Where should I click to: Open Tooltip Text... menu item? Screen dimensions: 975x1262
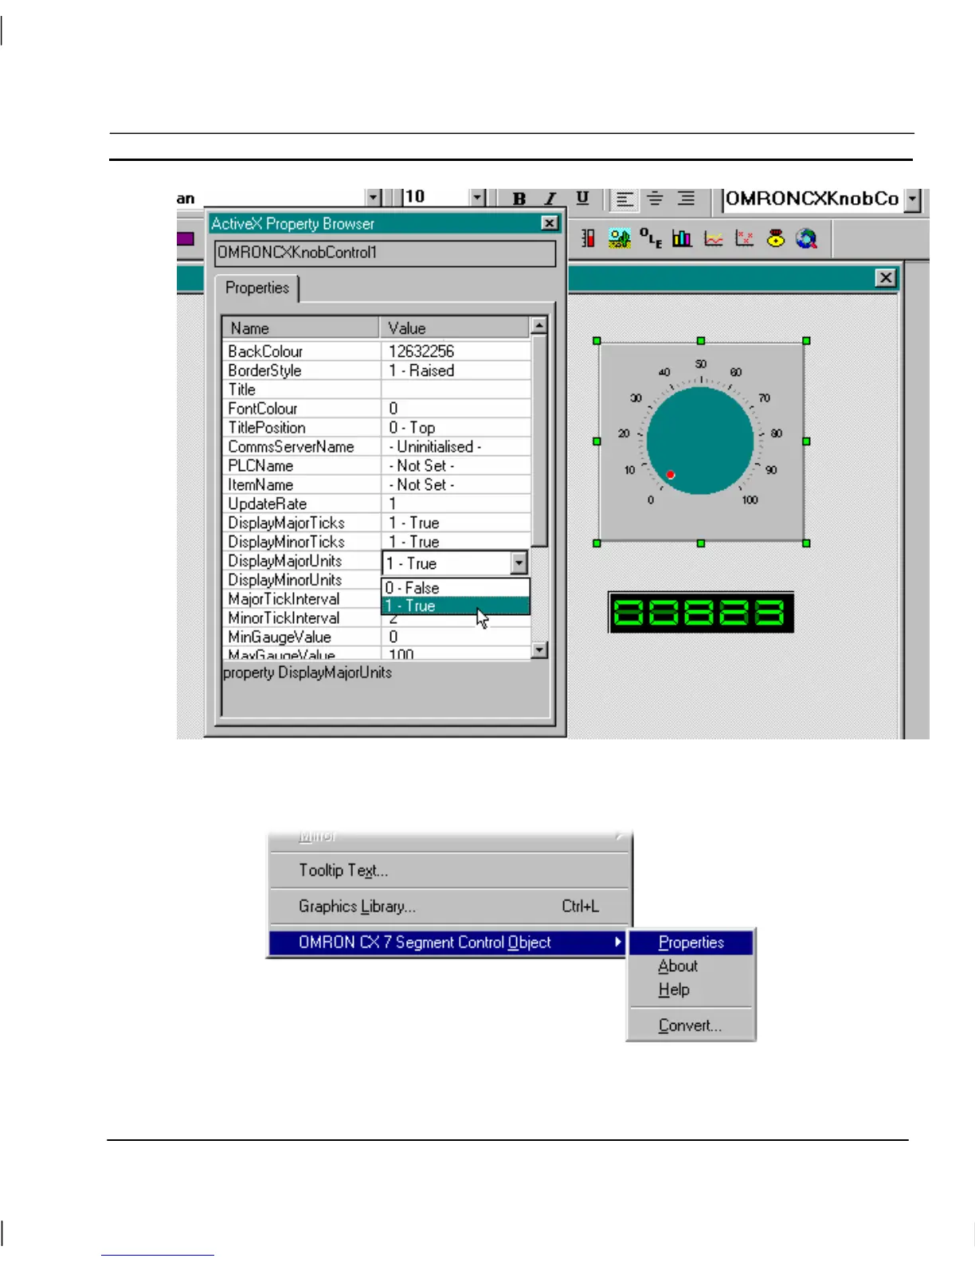pos(449,871)
